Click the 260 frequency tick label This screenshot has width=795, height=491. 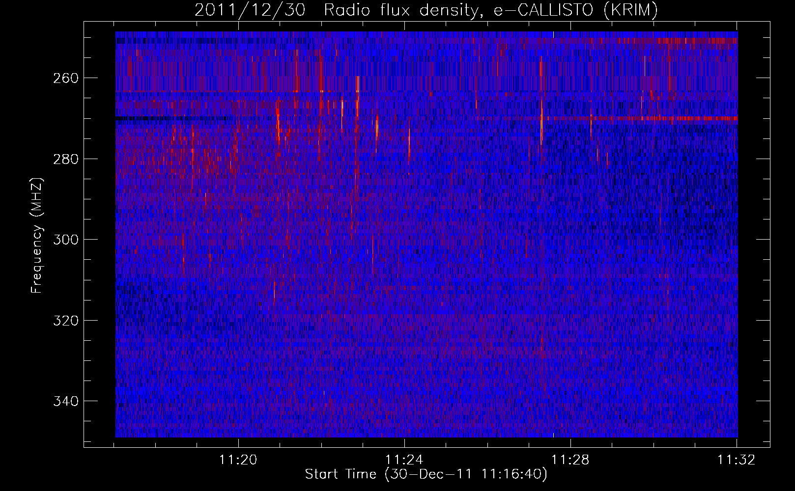point(65,78)
